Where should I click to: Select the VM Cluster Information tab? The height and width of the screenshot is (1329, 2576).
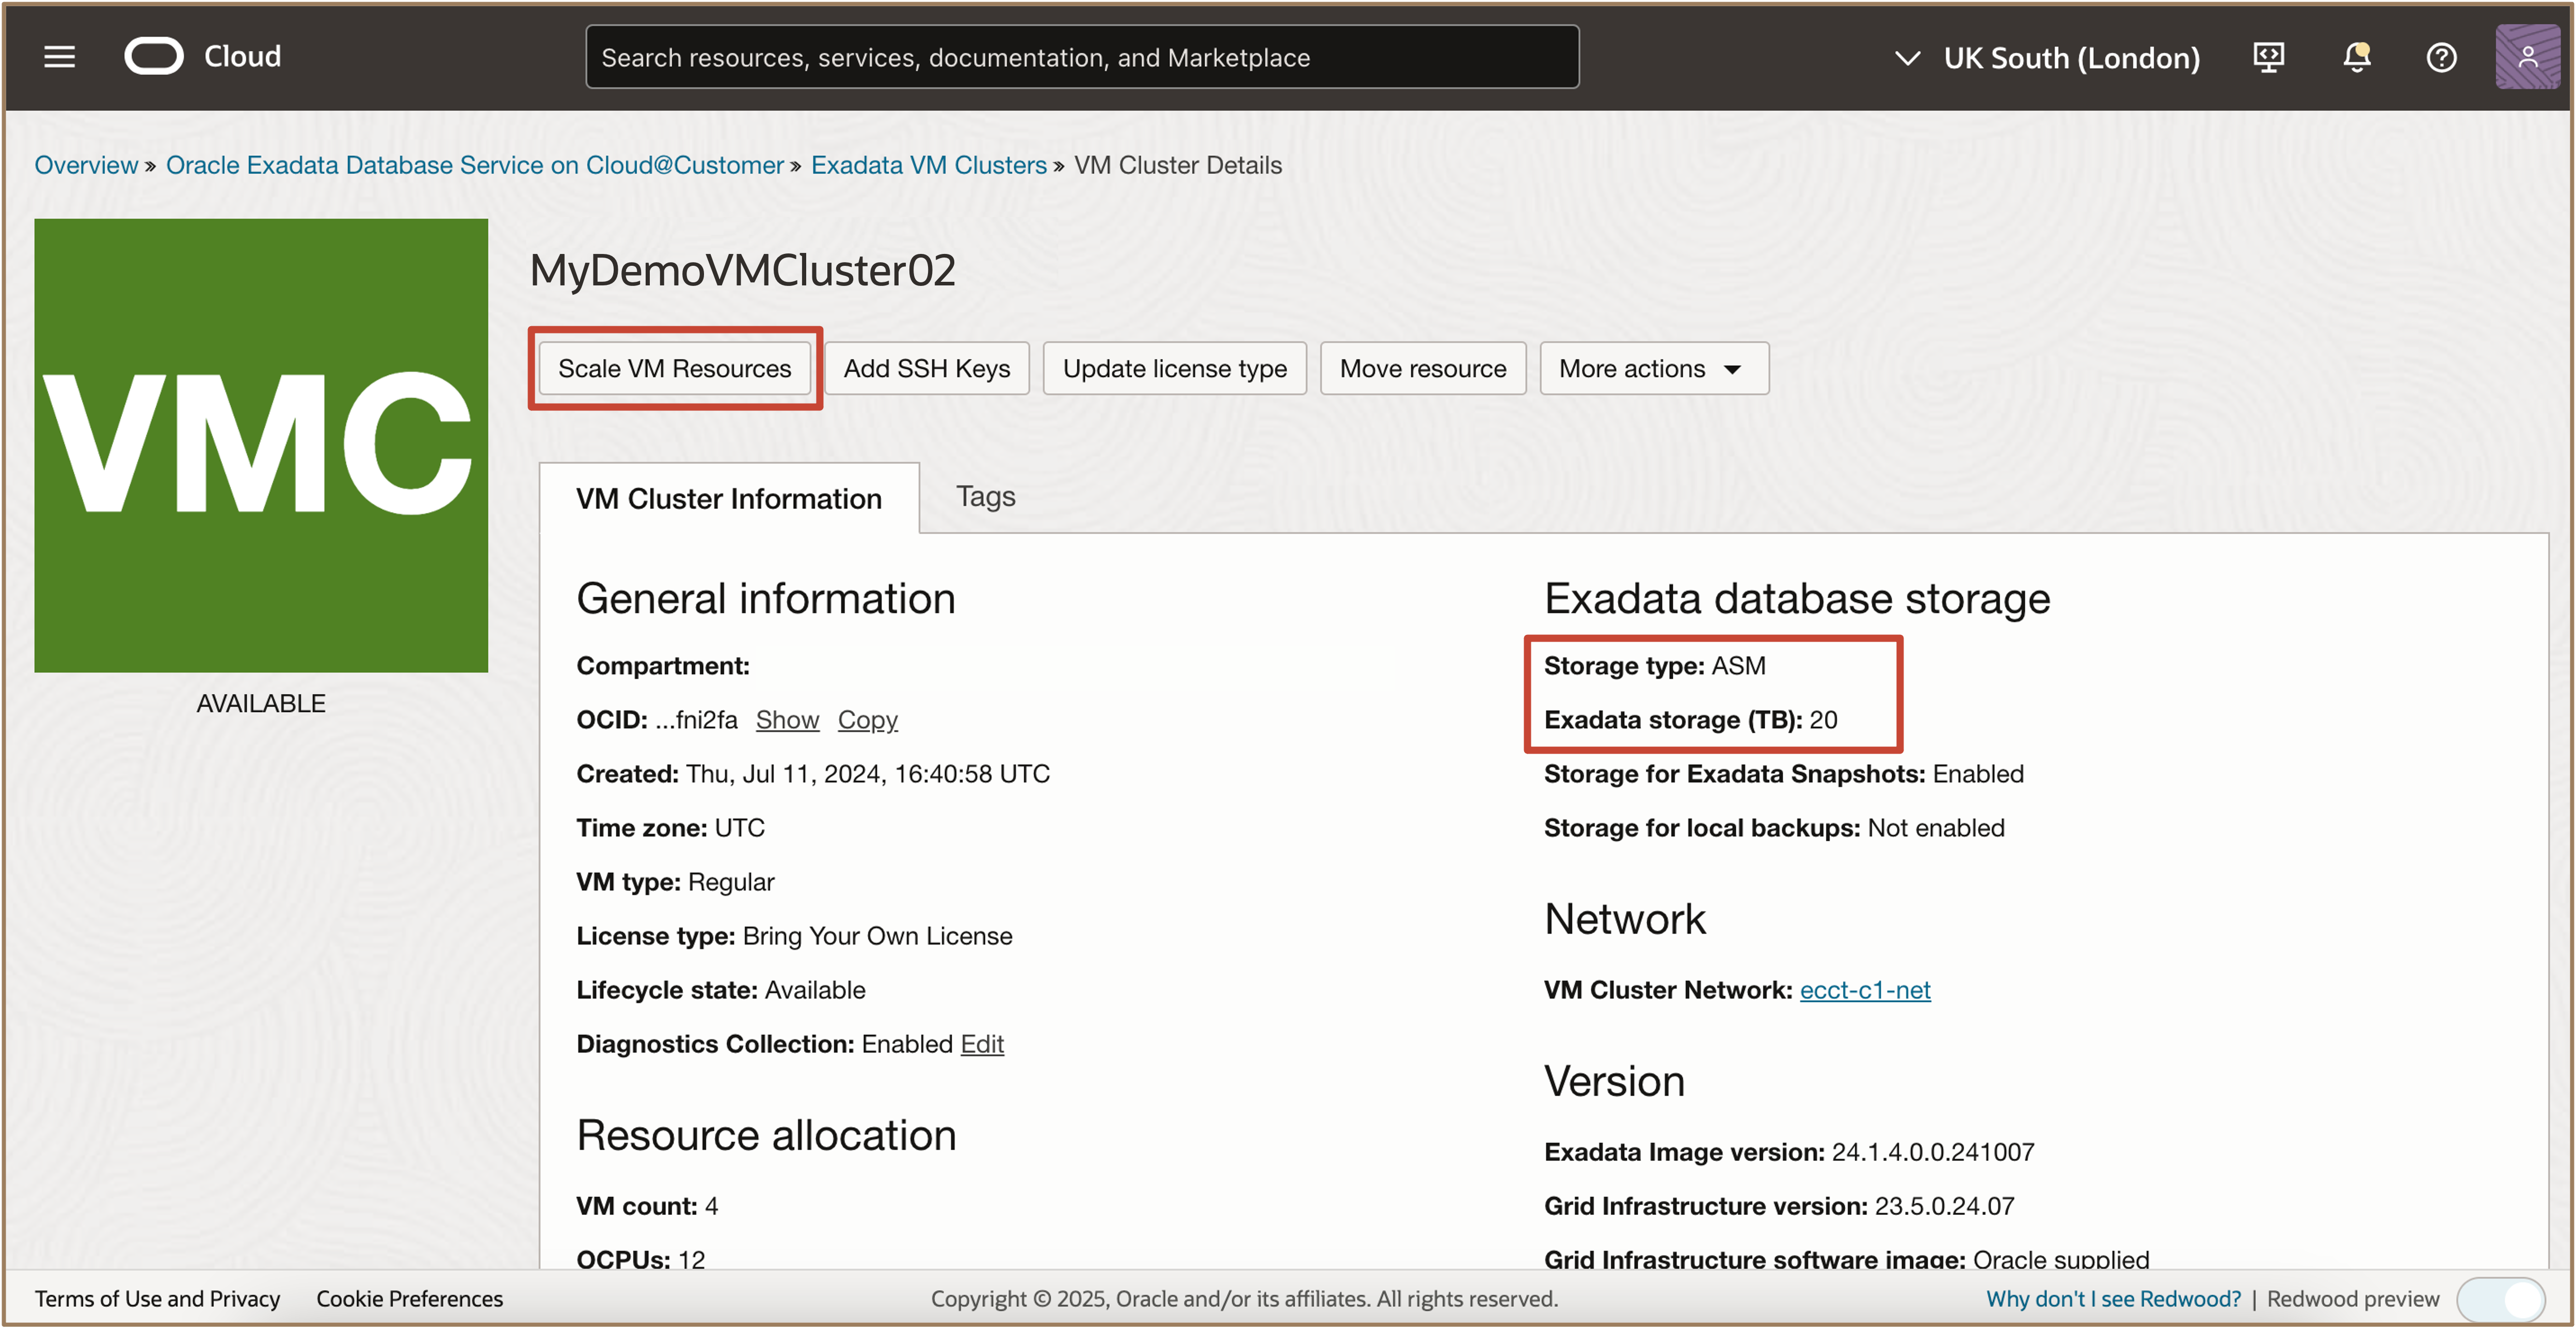(x=728, y=498)
